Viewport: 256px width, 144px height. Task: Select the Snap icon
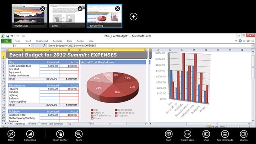(x=206, y=134)
